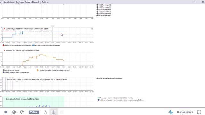Toggle legend entry ending in 'Тропический 5'

point(104,9)
